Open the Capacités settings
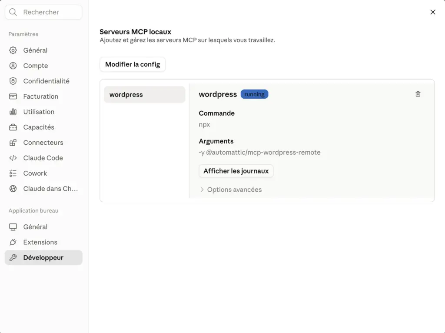The image size is (445, 333). pyautogui.click(x=43, y=127)
